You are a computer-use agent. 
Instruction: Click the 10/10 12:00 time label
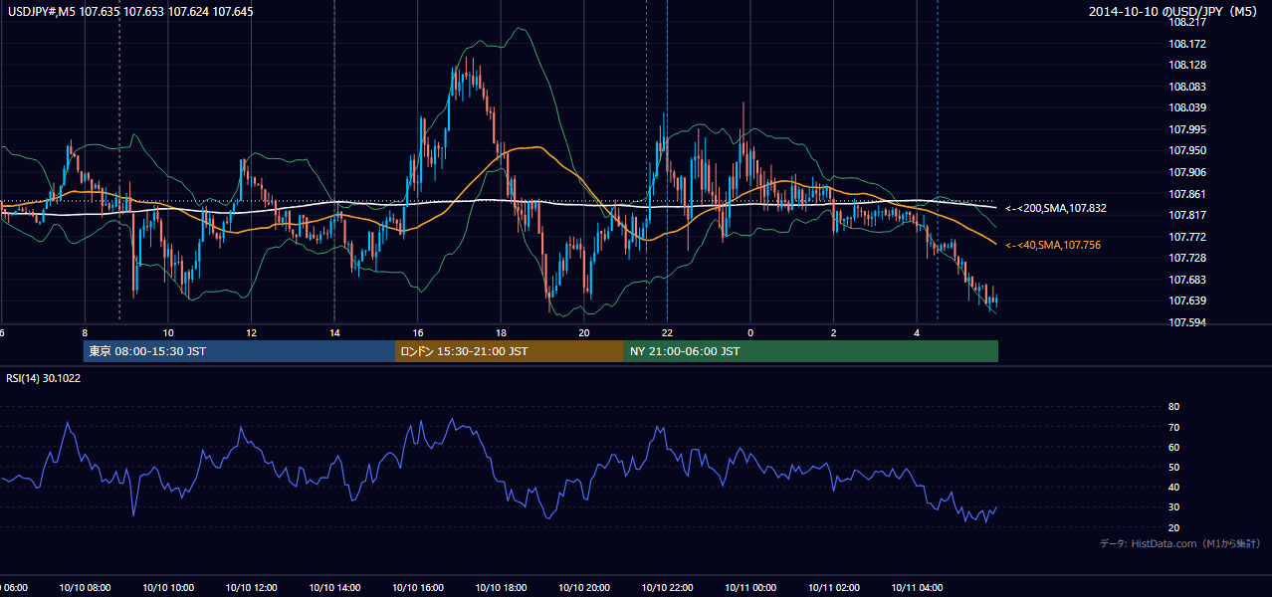[251, 588]
